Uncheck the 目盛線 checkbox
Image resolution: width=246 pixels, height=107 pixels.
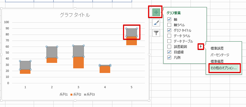point(169,52)
